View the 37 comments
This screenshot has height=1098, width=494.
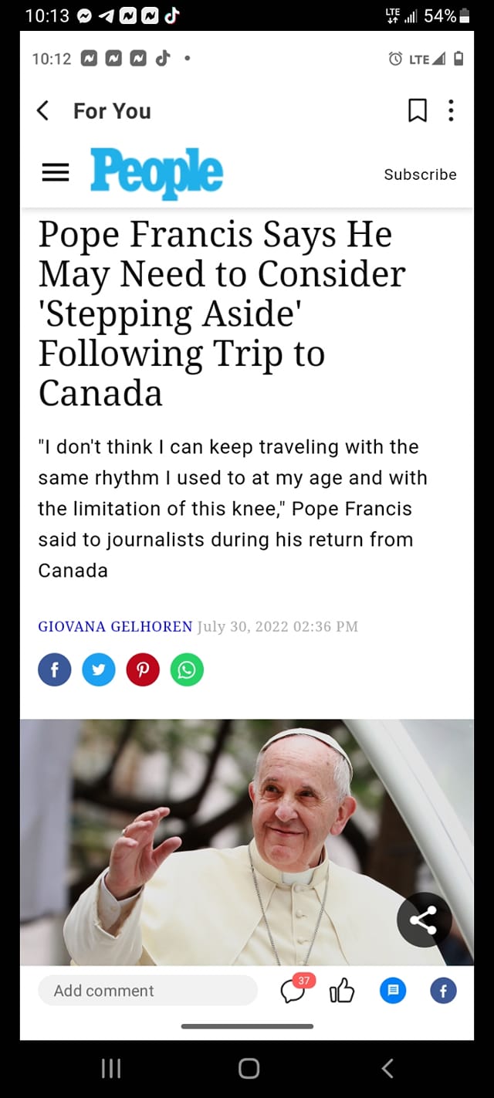(294, 991)
